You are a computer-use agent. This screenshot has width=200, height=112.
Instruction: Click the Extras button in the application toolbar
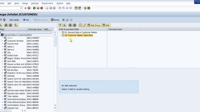[x=55, y=20]
